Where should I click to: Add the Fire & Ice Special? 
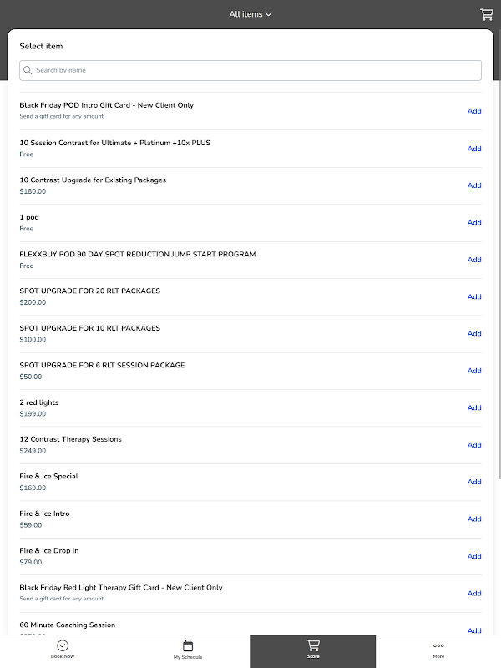click(x=474, y=482)
